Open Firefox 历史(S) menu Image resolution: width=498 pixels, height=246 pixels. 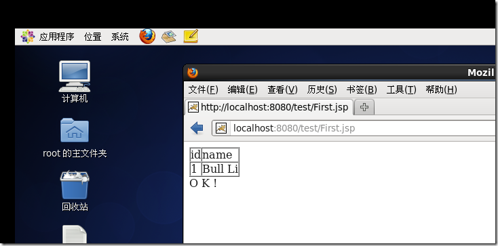[x=322, y=90]
